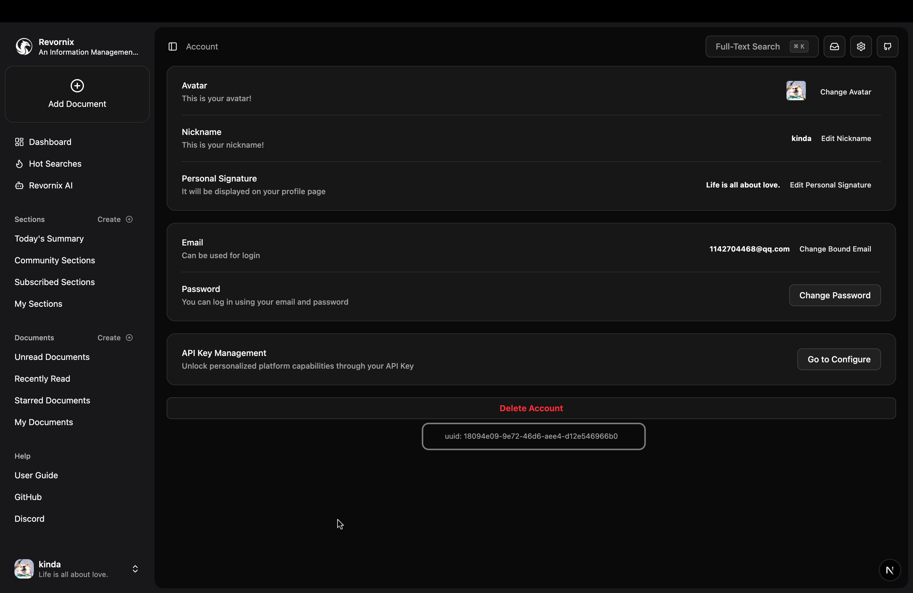Image resolution: width=913 pixels, height=593 pixels.
Task: Go to Dashboard
Action: click(50, 142)
